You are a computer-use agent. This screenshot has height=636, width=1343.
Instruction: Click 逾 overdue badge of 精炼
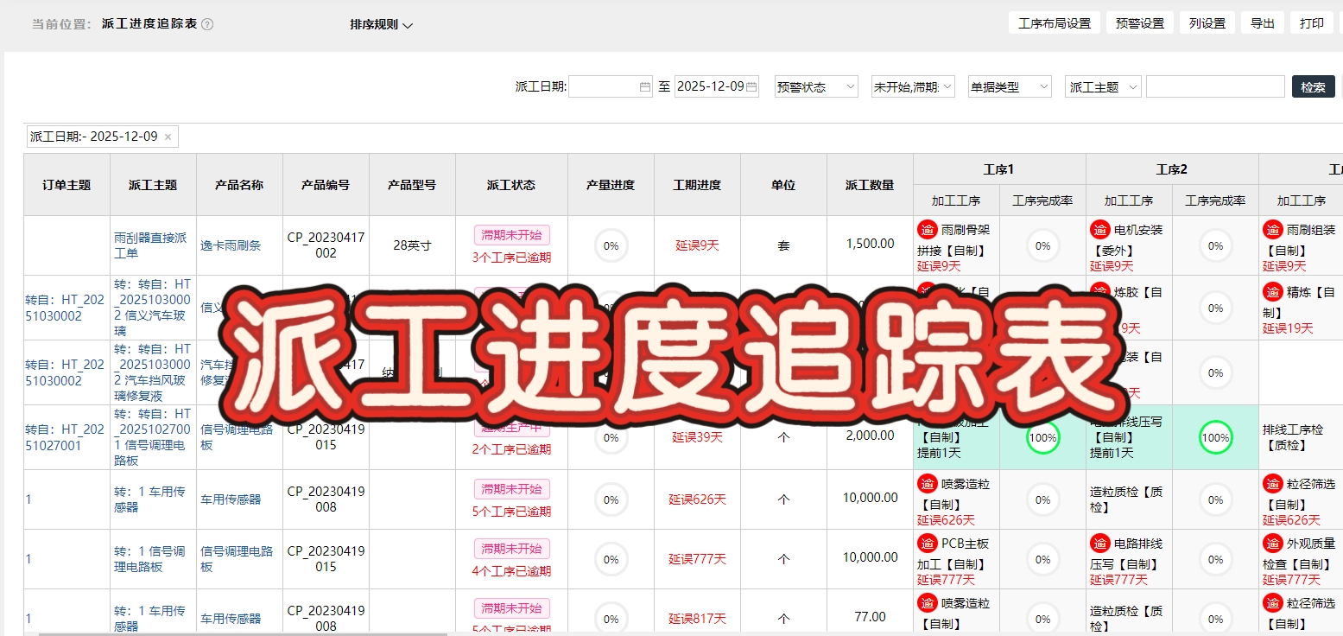click(x=1272, y=292)
